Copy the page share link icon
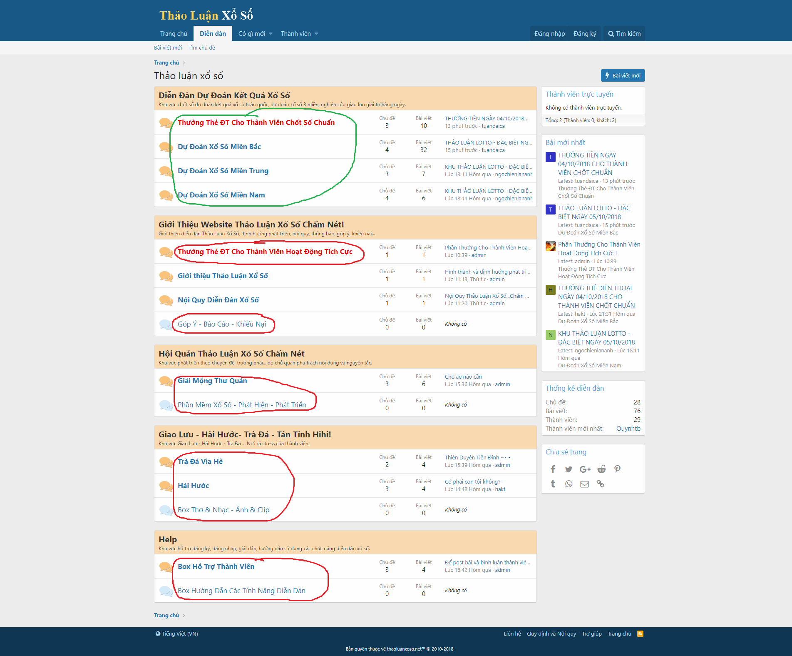Screen dimensions: 792x656 (x=601, y=484)
